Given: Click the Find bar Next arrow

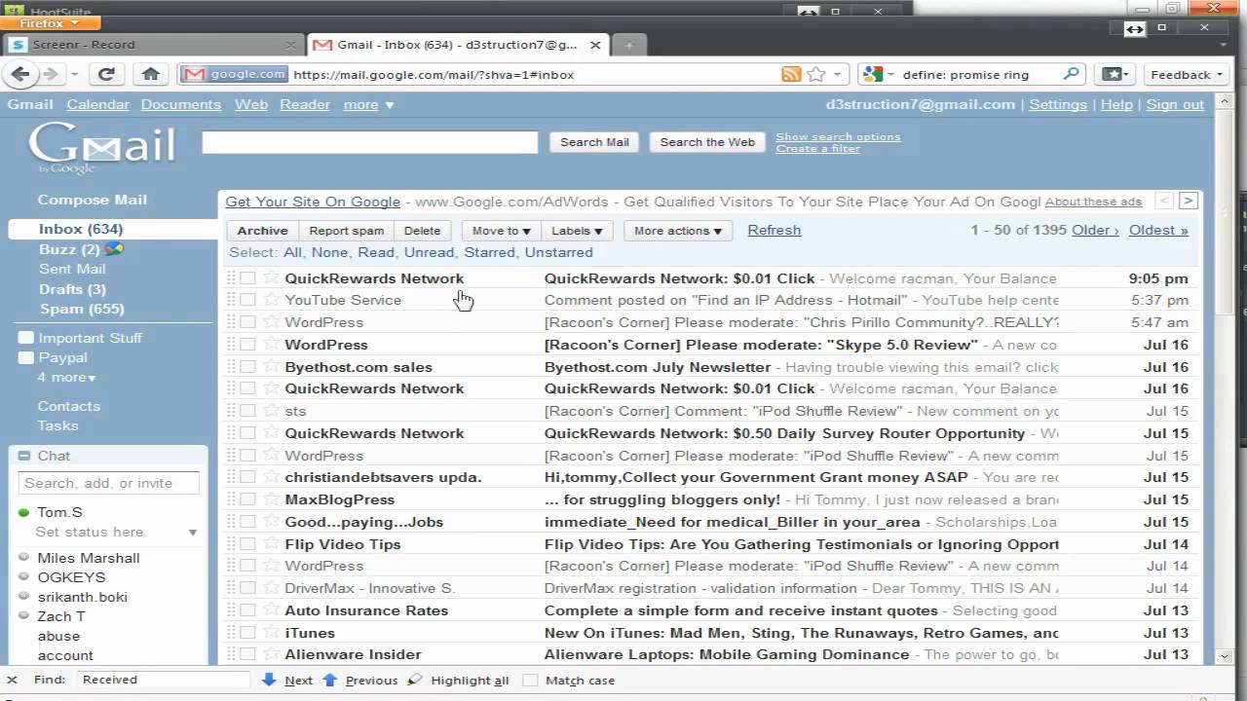Looking at the screenshot, I should coord(269,680).
